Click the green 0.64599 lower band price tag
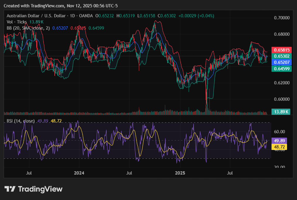Image resolution: width=297 pixels, height=200 pixels. point(281,69)
